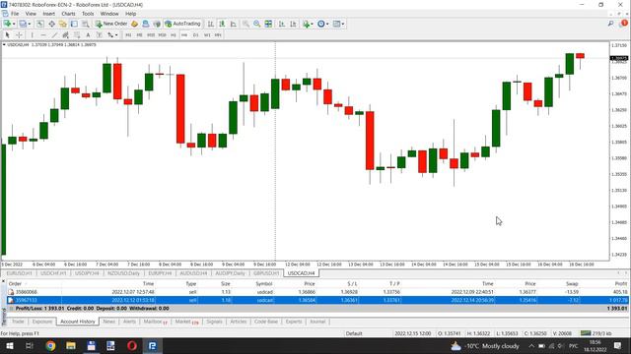The image size is (631, 354).
Task: Switch timeframe to H1
Action: pos(174,35)
